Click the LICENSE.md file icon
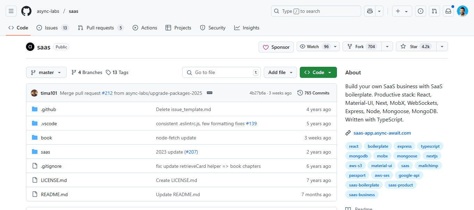 35,180
